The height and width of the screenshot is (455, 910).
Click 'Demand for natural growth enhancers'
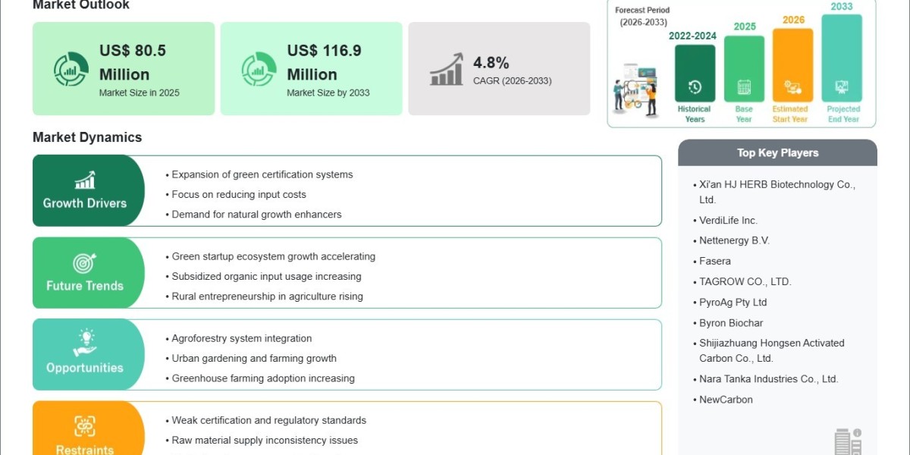point(256,215)
